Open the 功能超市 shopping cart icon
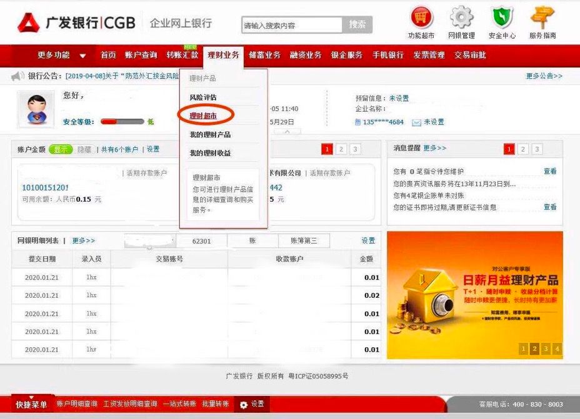 pyautogui.click(x=421, y=17)
